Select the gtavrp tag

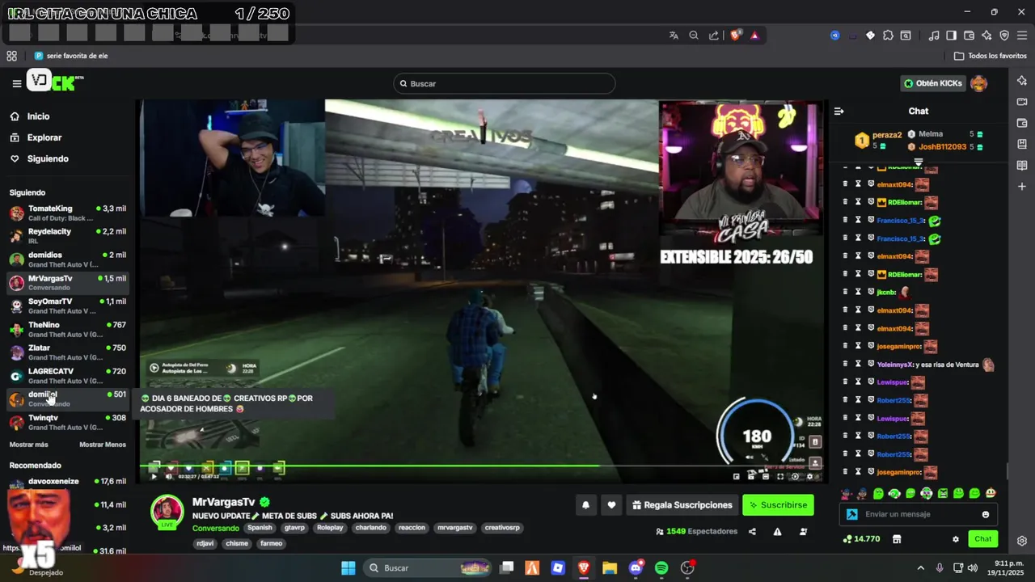[294, 528]
